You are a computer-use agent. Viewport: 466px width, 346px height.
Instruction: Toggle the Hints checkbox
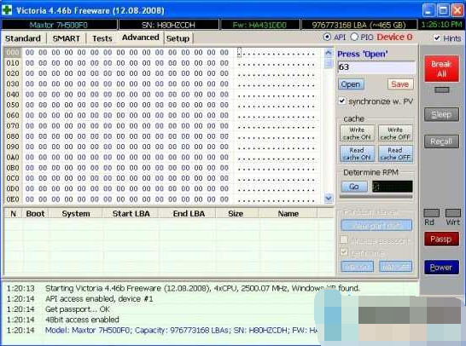(x=437, y=38)
